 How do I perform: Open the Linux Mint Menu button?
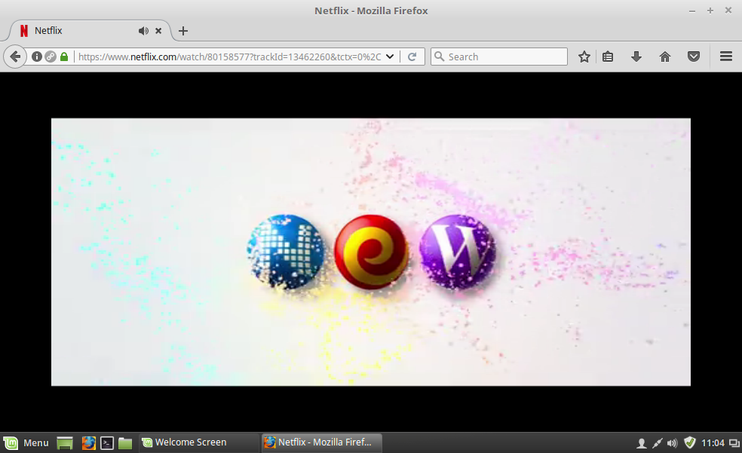(x=26, y=442)
